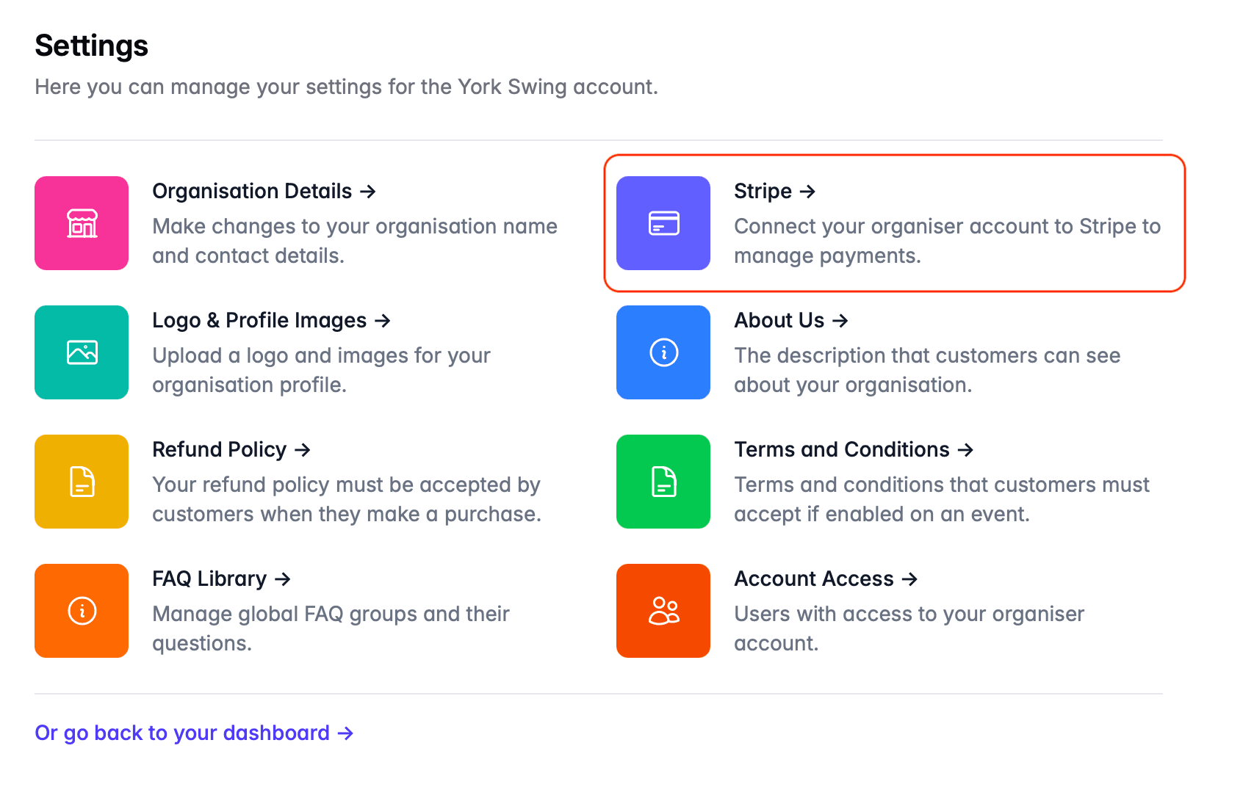Click text 'Connect your organiser account to Stripe'
1243x787 pixels.
coord(933,226)
